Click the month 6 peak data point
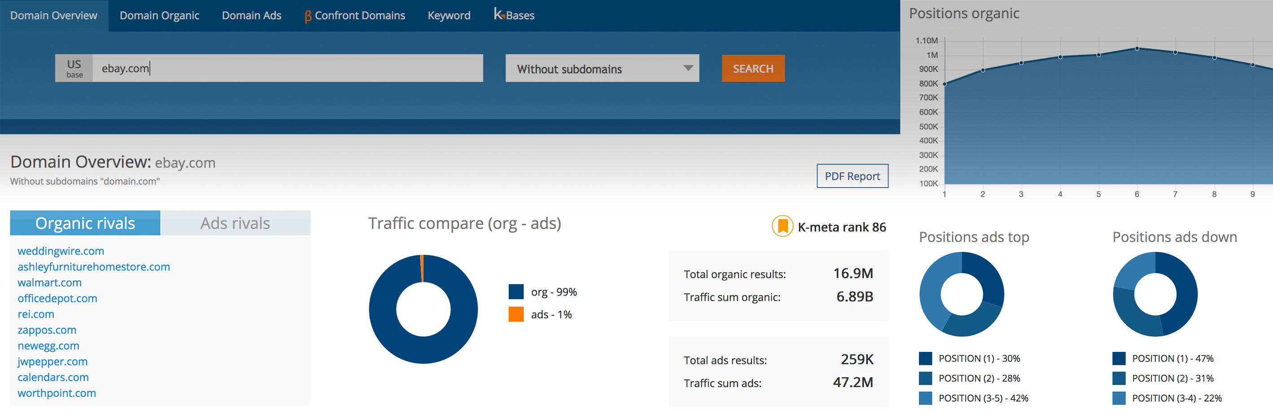The width and height of the screenshot is (1273, 416). (x=1137, y=48)
